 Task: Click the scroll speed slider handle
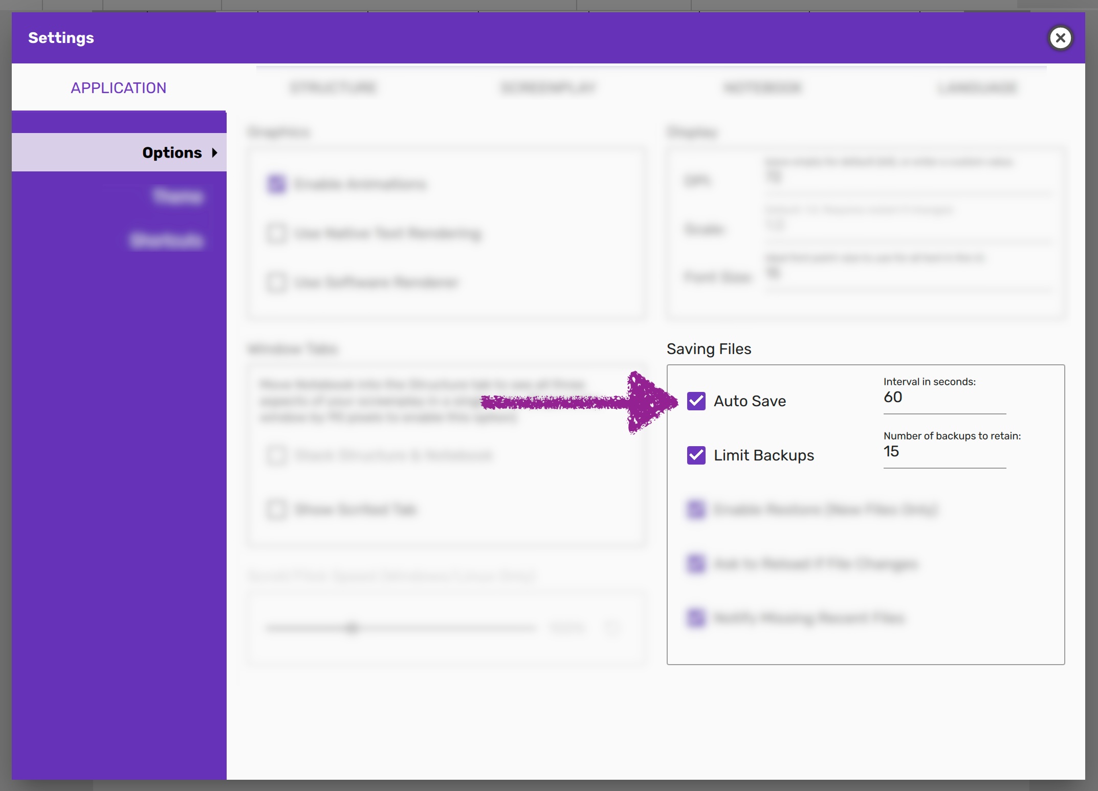352,627
